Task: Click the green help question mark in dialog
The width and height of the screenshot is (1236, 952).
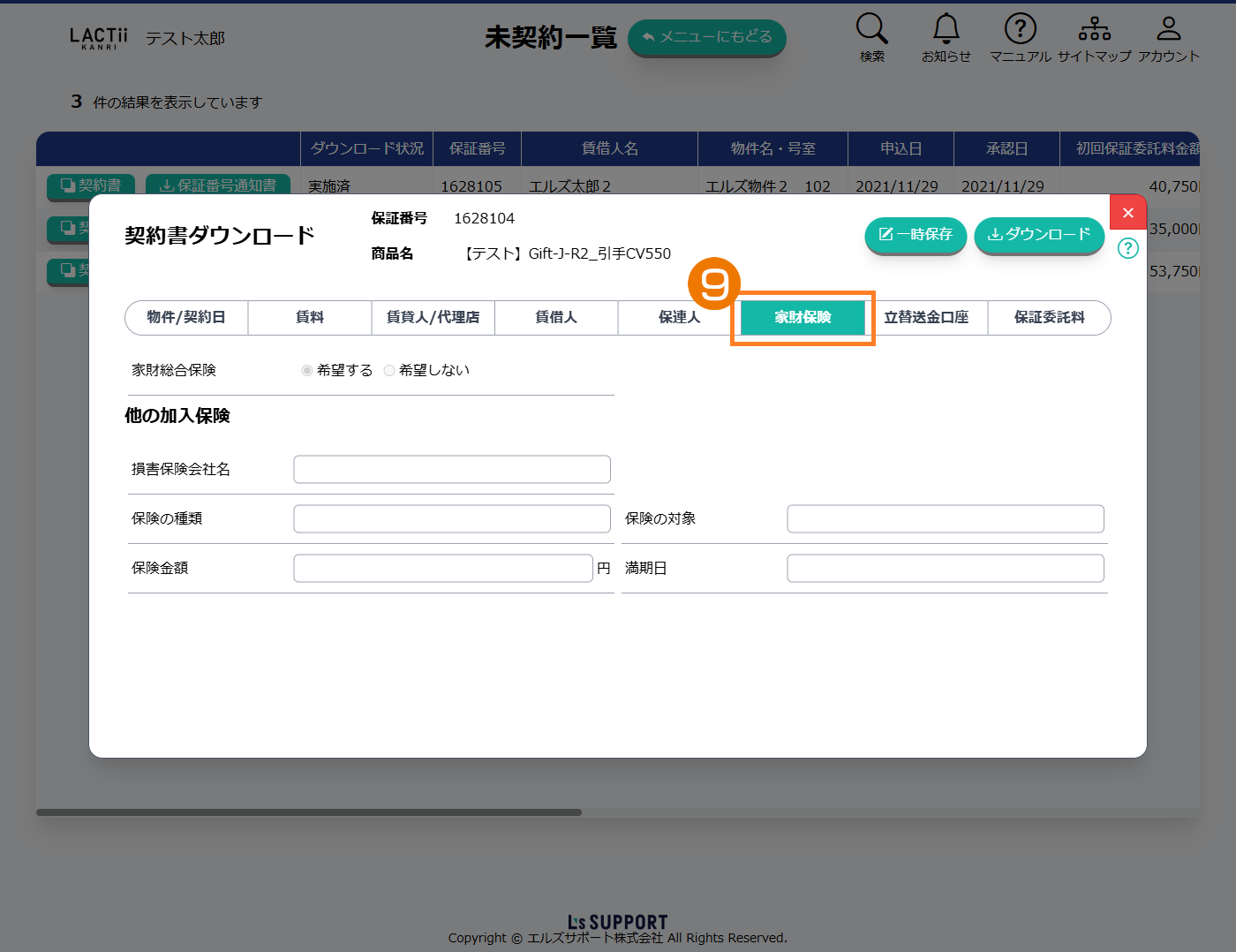Action: click(x=1127, y=248)
